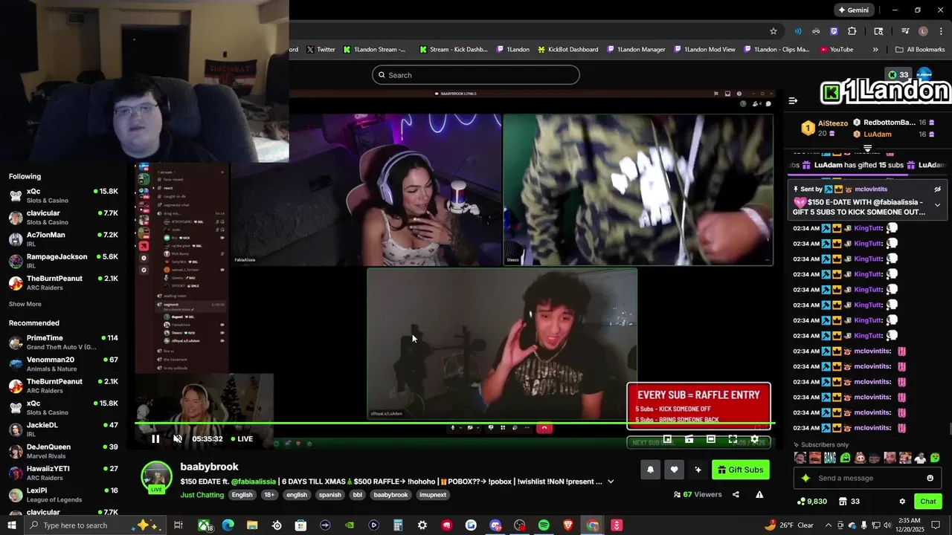The width and height of the screenshot is (952, 535).
Task: Open All Bookmarks folder
Action: [920, 50]
